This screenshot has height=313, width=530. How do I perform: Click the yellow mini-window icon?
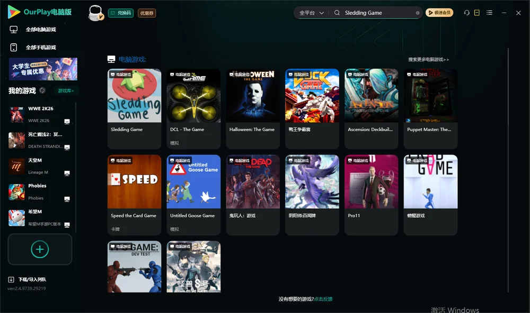click(477, 13)
